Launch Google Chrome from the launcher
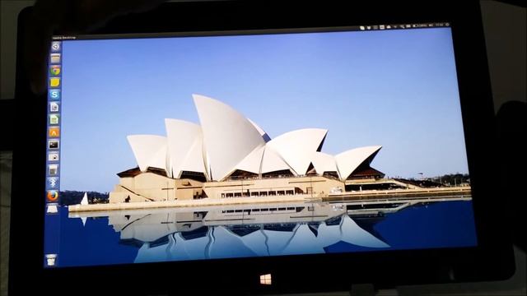The height and width of the screenshot is (296, 527). (x=55, y=71)
